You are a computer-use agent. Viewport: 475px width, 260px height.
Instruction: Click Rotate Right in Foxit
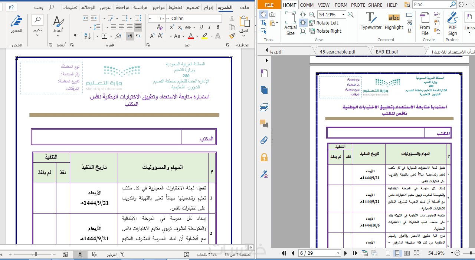pos(325,31)
